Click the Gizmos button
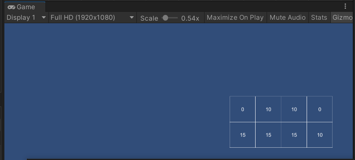 click(342, 18)
